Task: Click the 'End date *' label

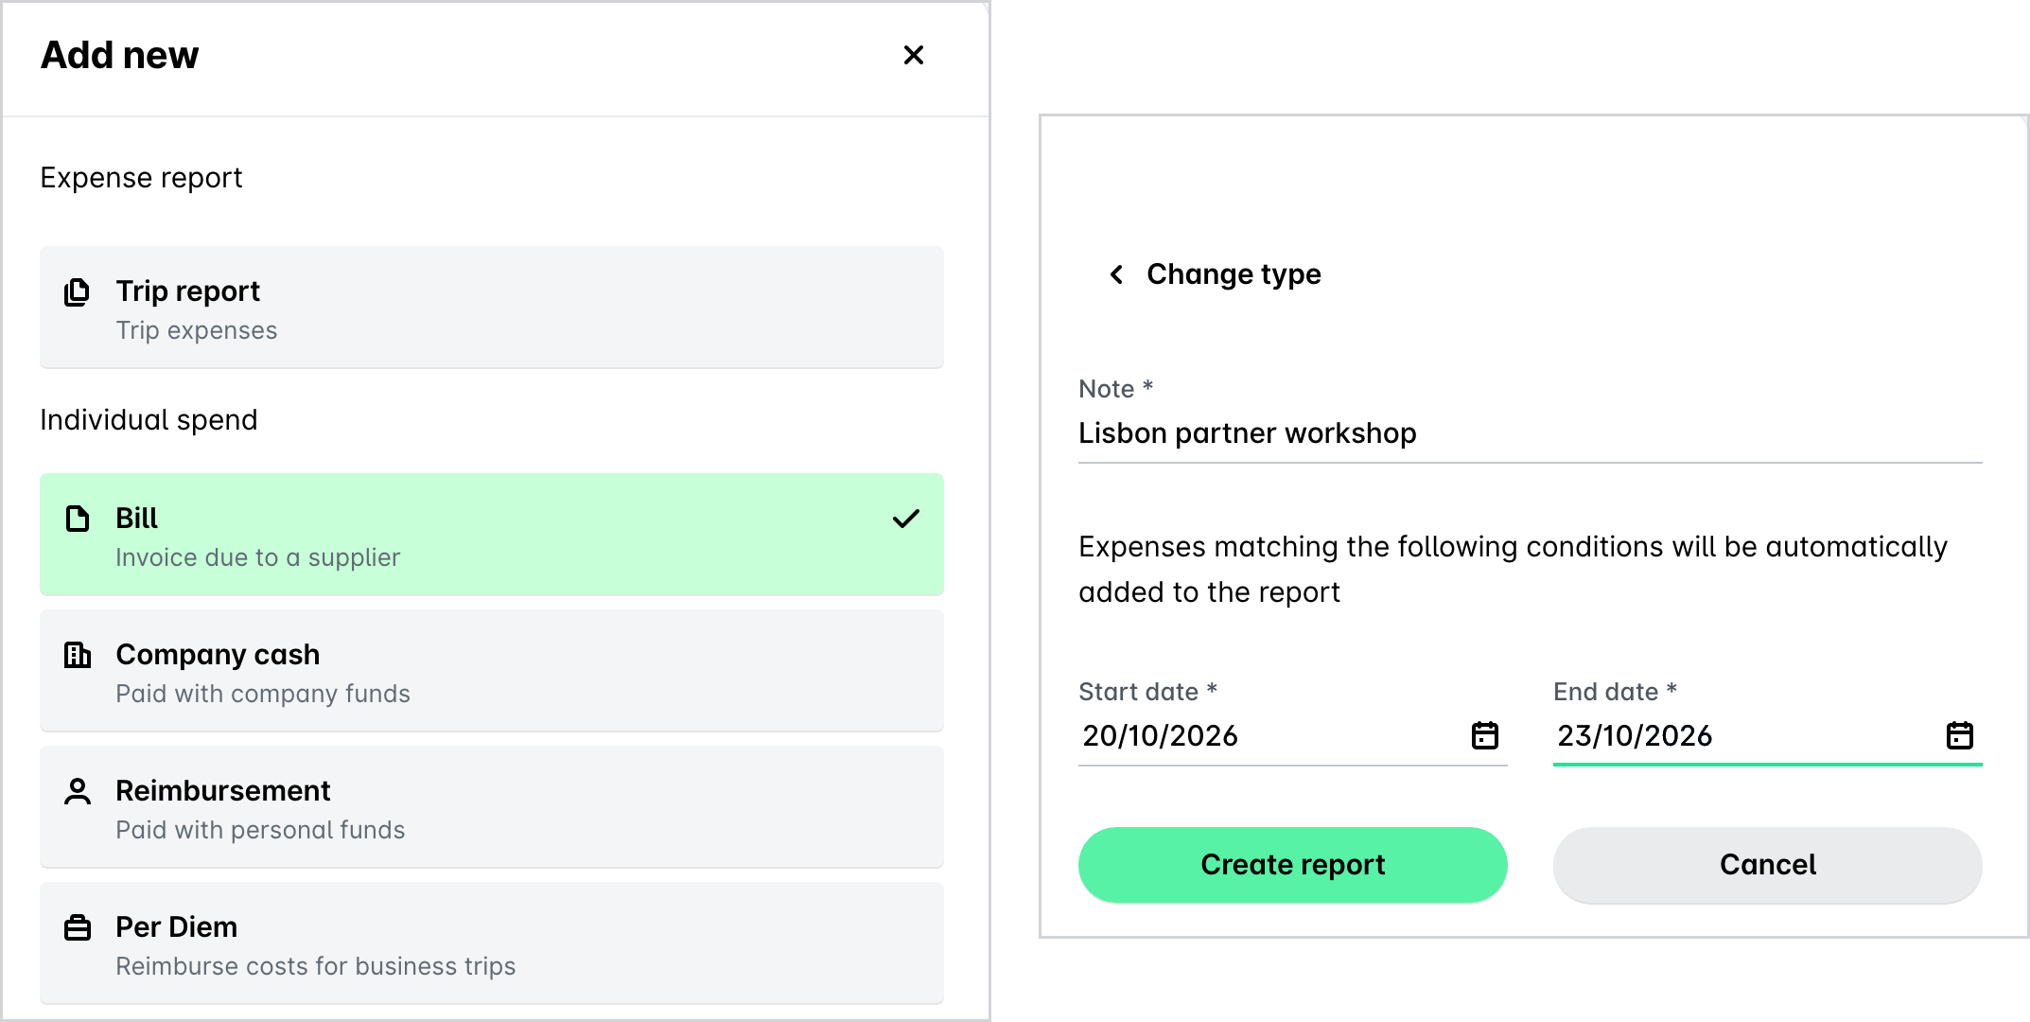Action: [x=1615, y=692]
